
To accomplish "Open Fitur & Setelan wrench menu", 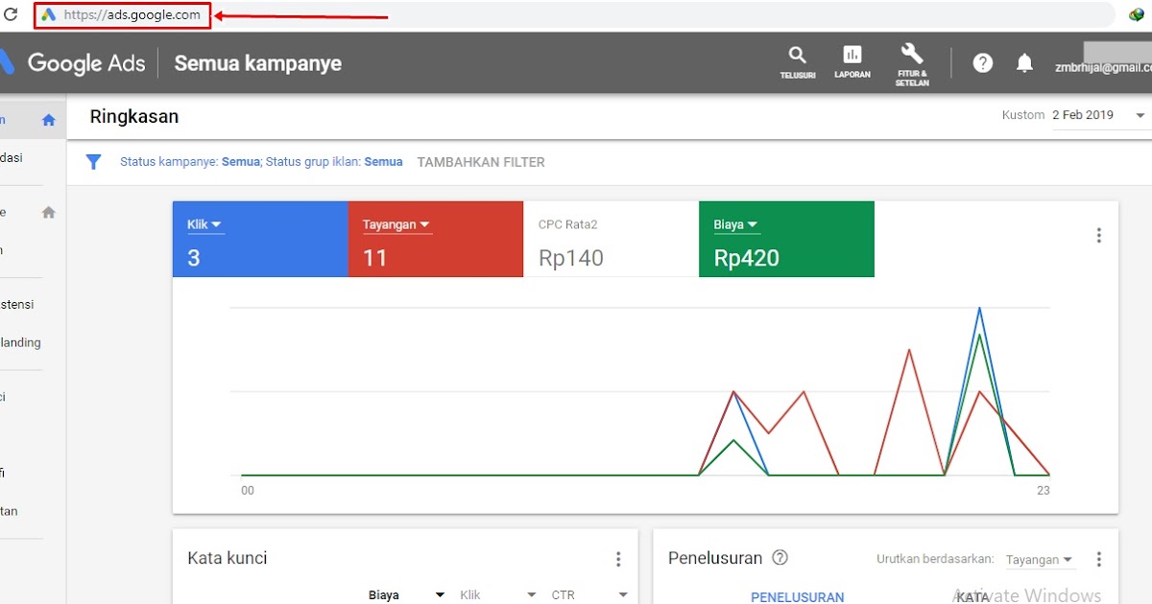I will tap(912, 64).
